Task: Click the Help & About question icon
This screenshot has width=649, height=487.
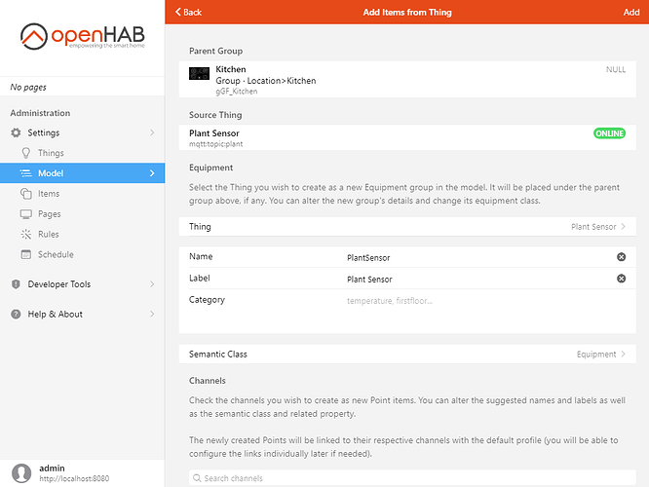Action: pyautogui.click(x=16, y=315)
